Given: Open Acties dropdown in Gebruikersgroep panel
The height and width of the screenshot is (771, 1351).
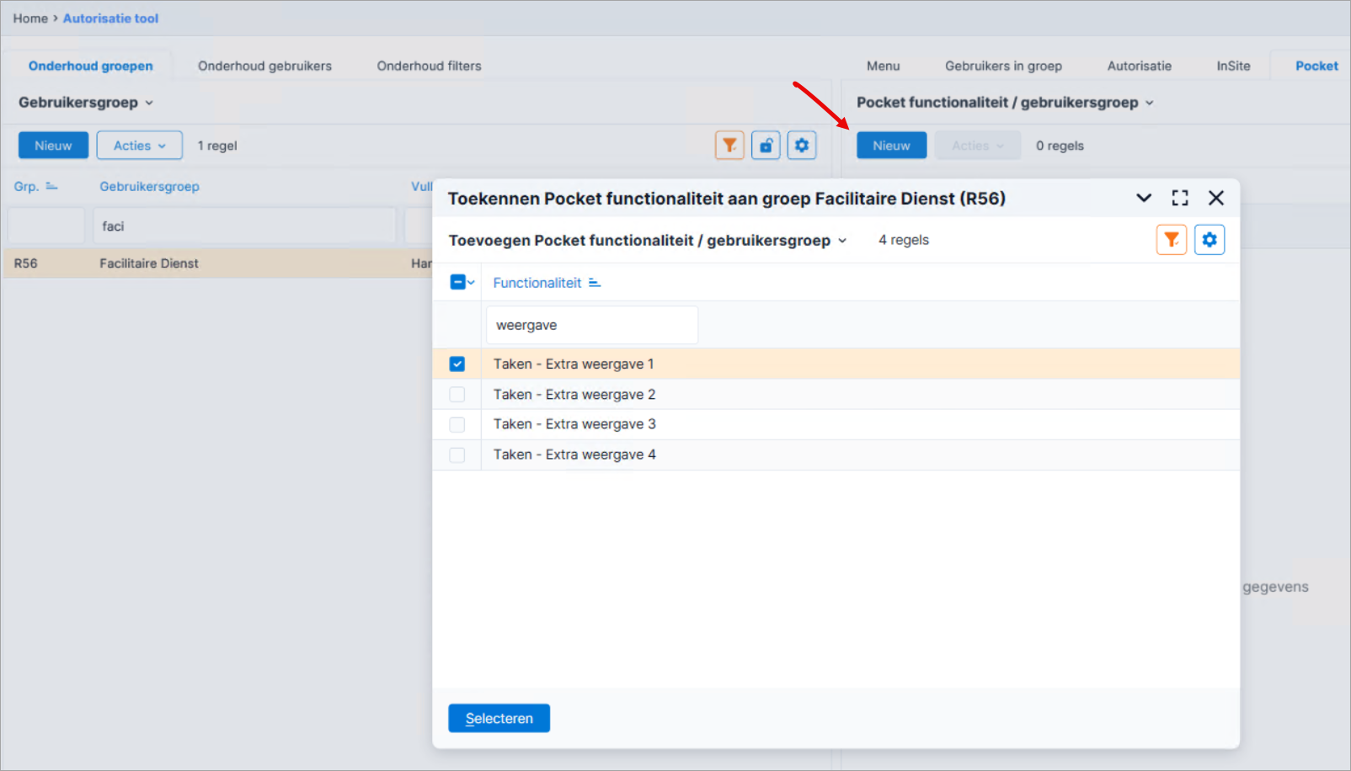Looking at the screenshot, I should point(140,146).
